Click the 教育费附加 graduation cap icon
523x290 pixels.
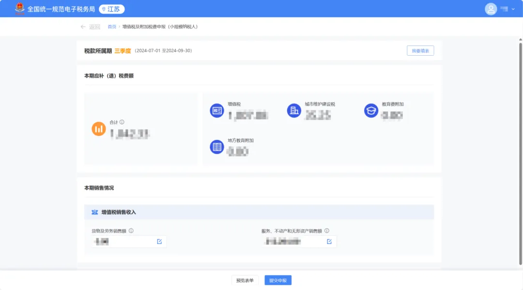pos(371,110)
